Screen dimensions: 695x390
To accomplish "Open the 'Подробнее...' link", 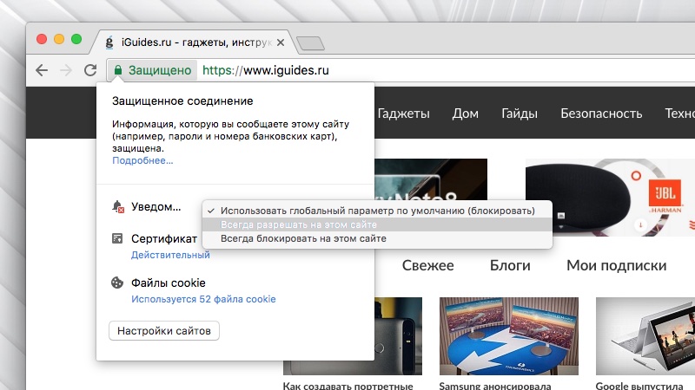I will pyautogui.click(x=142, y=160).
